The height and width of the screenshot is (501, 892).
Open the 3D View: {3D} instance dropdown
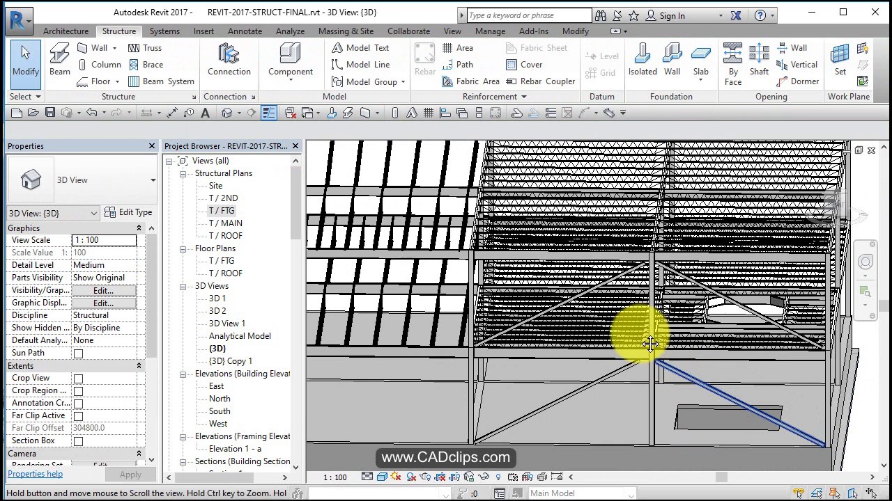94,214
